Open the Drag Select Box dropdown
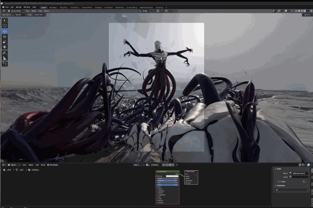 click(x=39, y=15)
